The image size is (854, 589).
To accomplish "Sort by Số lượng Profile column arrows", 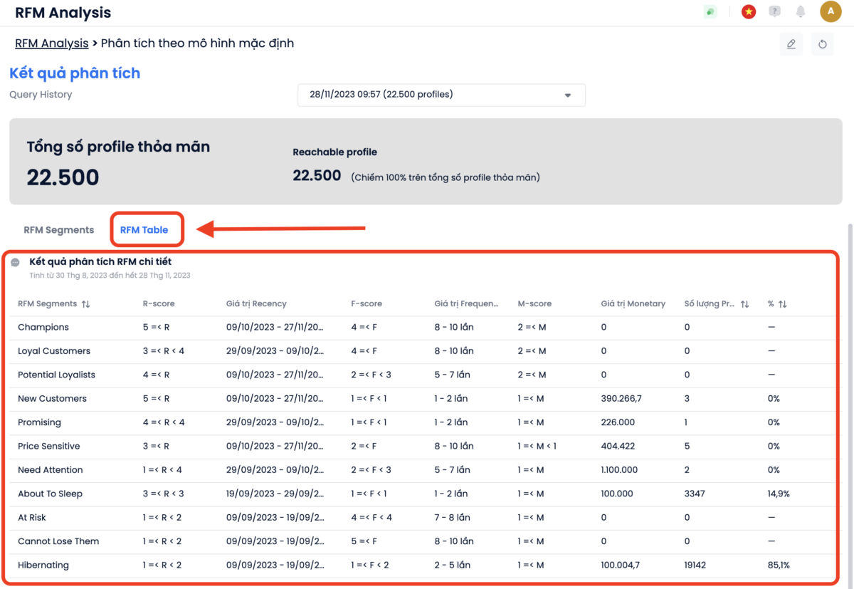I will (745, 304).
